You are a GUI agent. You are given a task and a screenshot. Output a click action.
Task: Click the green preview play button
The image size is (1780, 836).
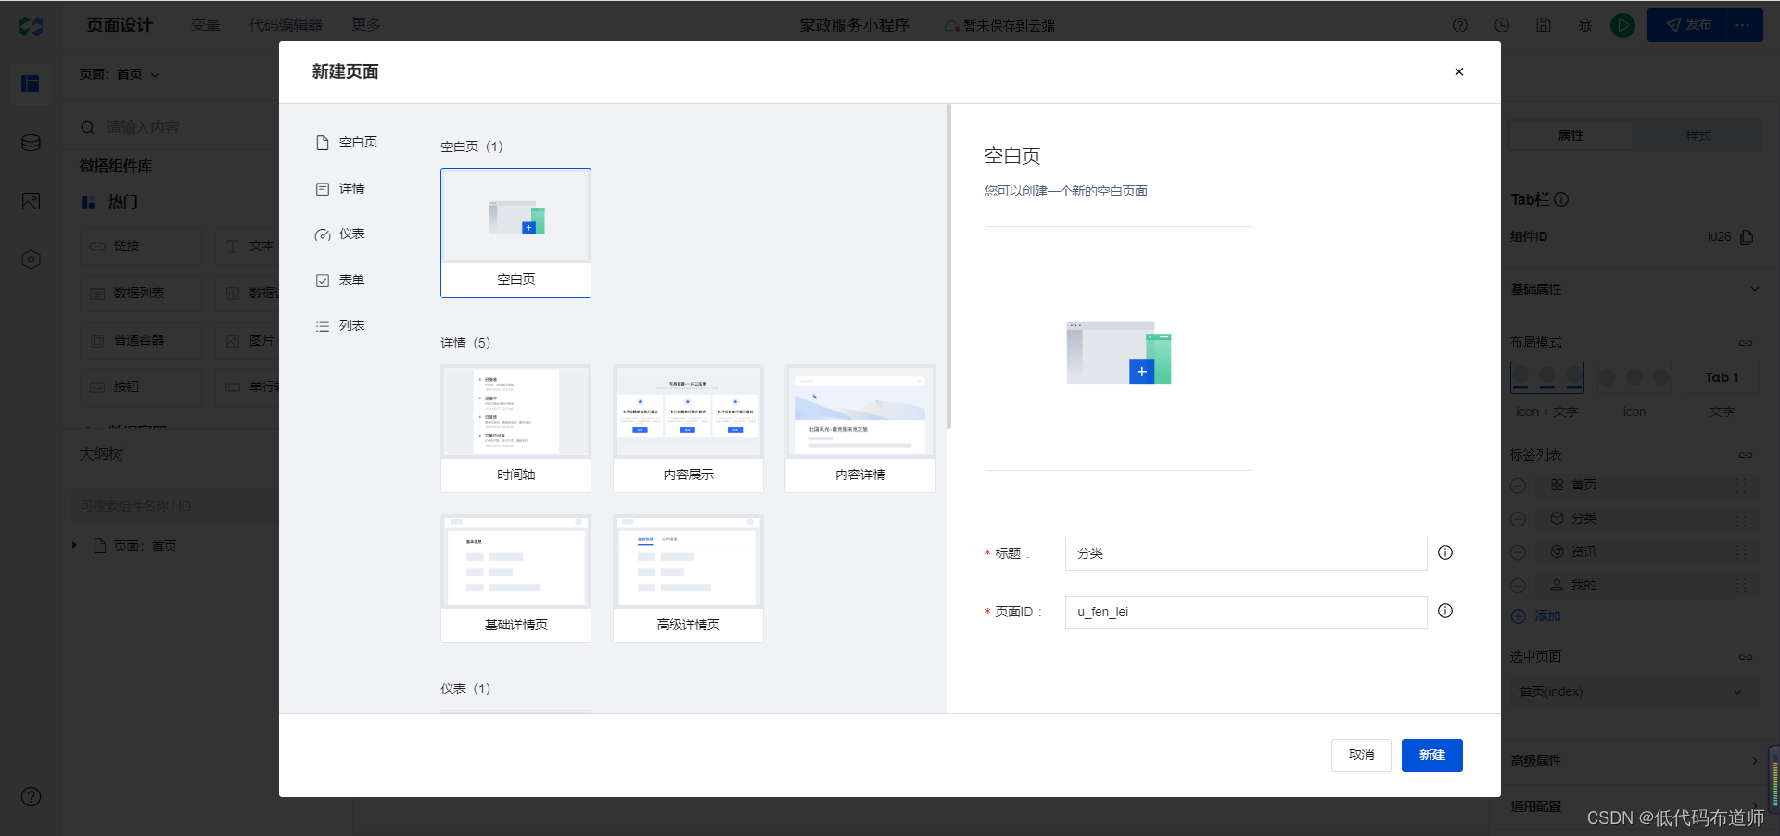point(1622,25)
